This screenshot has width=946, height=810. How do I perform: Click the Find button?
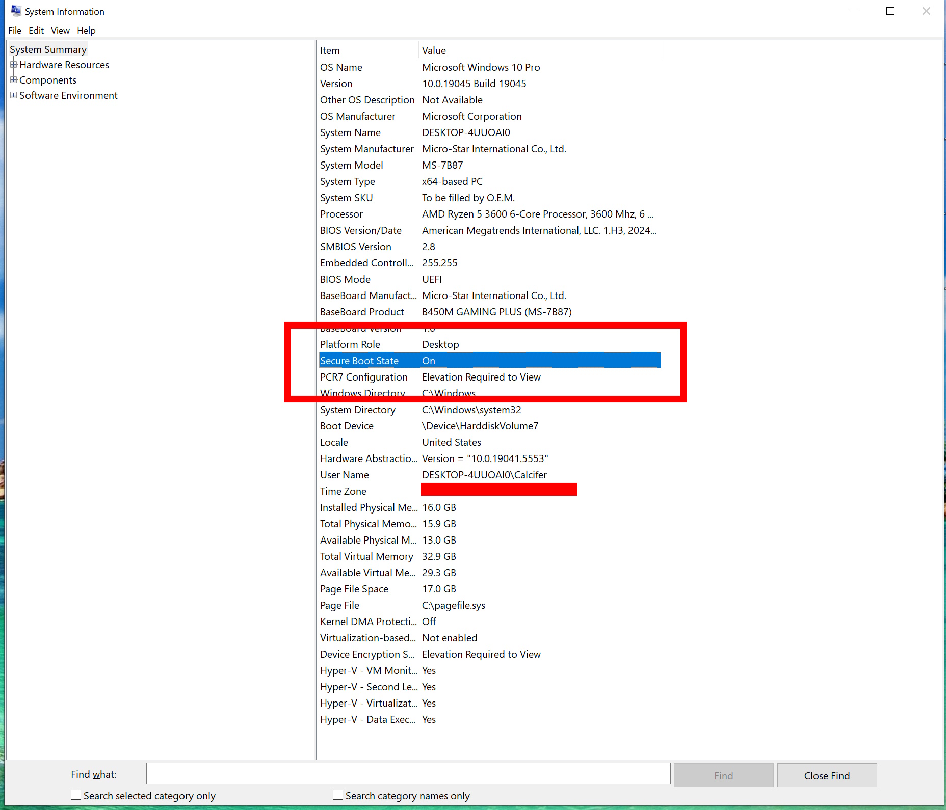click(x=723, y=775)
